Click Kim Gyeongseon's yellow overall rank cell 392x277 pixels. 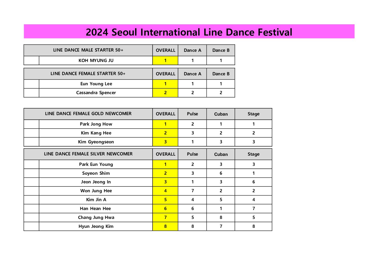point(165,142)
